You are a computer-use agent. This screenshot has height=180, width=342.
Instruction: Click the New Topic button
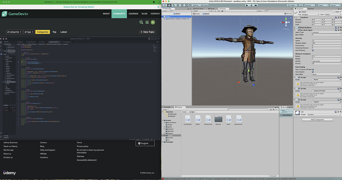pyautogui.click(x=147, y=32)
